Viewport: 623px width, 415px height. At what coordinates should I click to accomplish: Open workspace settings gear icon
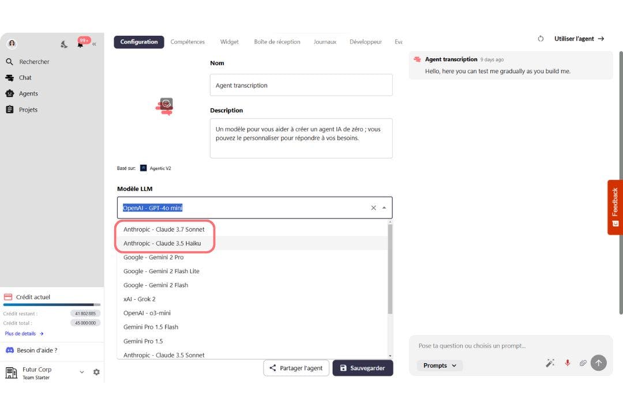(x=96, y=372)
